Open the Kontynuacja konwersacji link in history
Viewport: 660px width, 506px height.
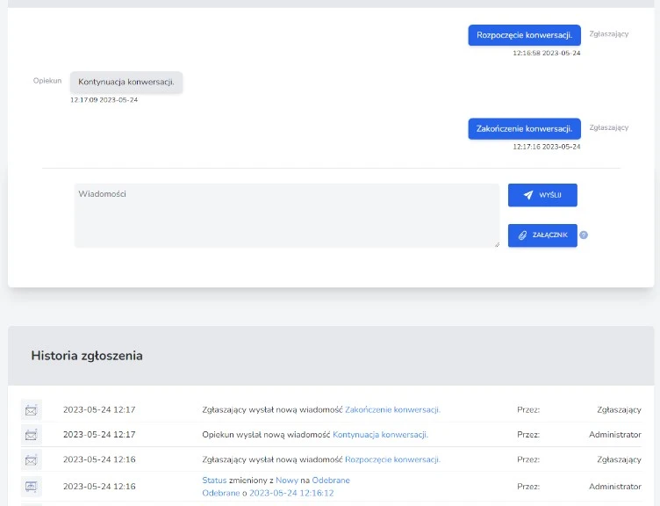click(380, 435)
